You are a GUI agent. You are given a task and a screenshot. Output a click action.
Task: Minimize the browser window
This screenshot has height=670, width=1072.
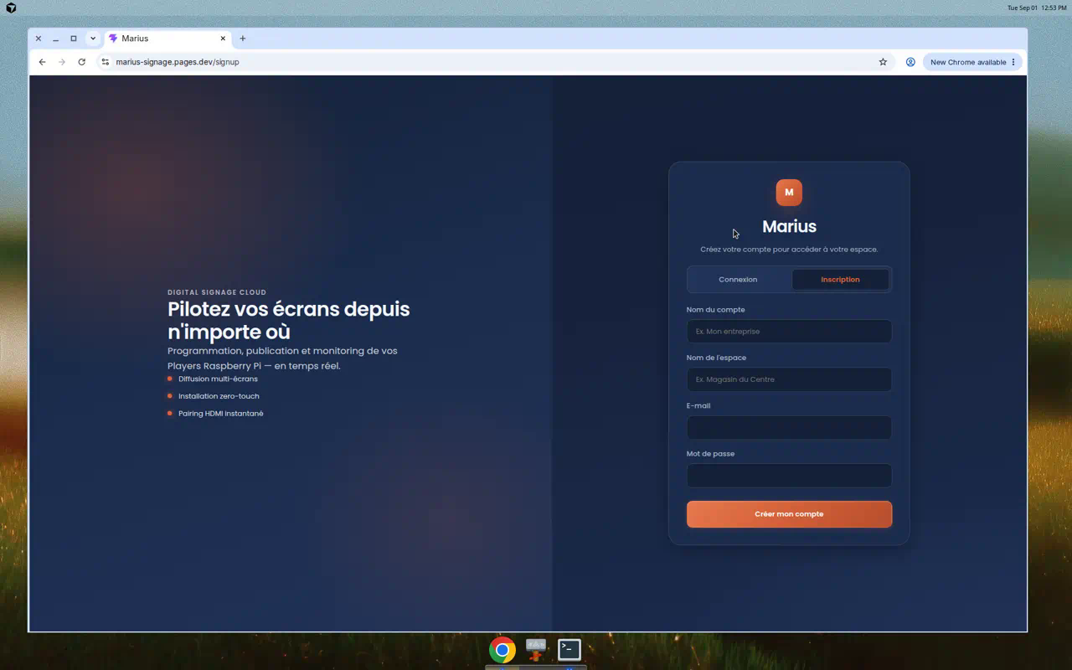click(56, 39)
